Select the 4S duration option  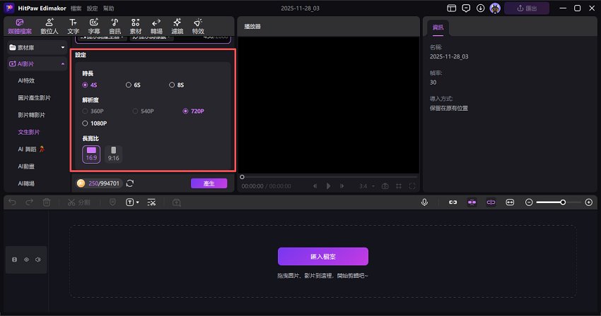click(x=90, y=85)
